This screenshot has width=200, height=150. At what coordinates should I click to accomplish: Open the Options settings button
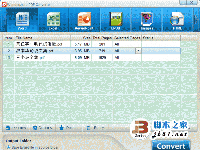pos(42,128)
